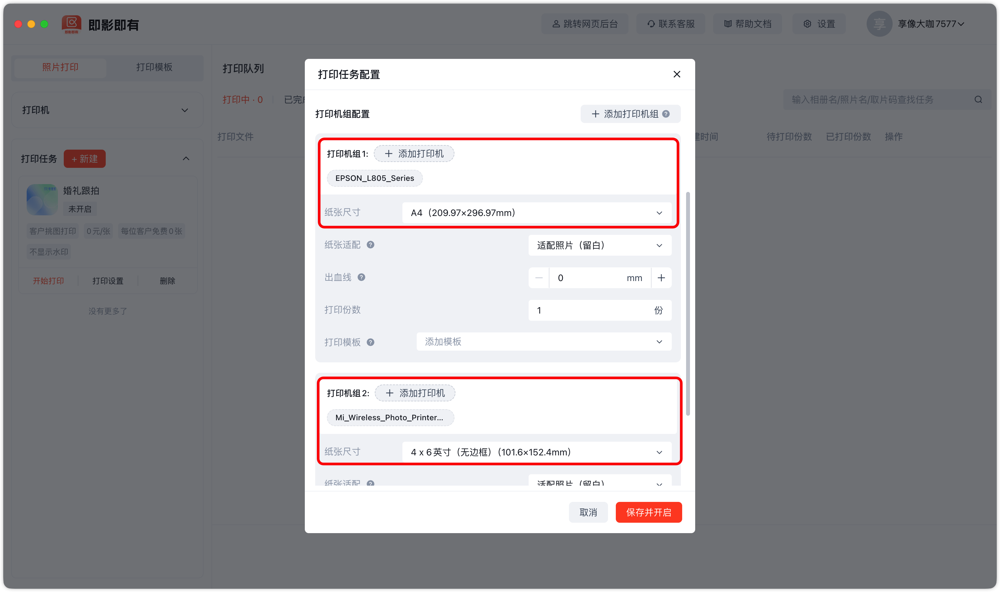Click the 即影即有 app logo
Viewport: 1000px width, 592px height.
tap(71, 24)
